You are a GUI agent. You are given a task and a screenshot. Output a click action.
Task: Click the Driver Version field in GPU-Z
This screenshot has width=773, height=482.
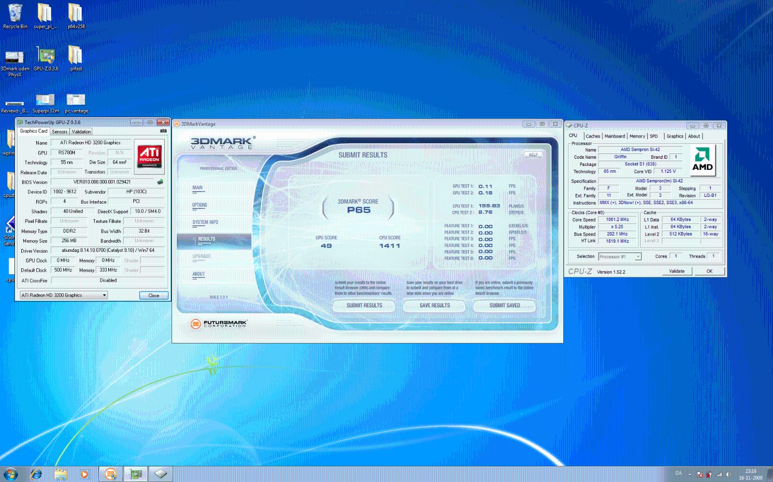(x=108, y=250)
